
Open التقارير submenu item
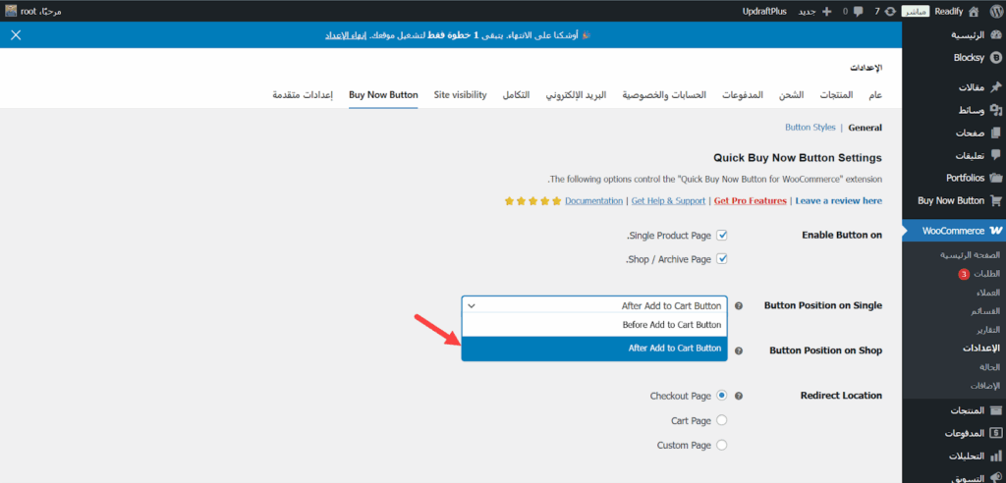[x=987, y=330]
